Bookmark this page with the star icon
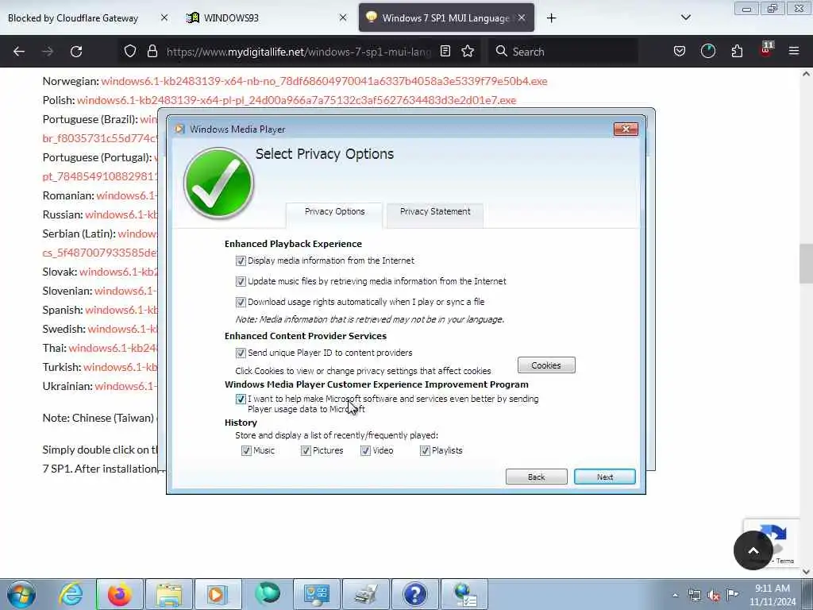 click(x=468, y=51)
